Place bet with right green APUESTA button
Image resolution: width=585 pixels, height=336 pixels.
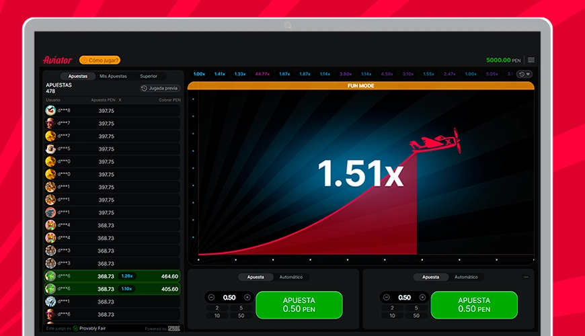[474, 305]
